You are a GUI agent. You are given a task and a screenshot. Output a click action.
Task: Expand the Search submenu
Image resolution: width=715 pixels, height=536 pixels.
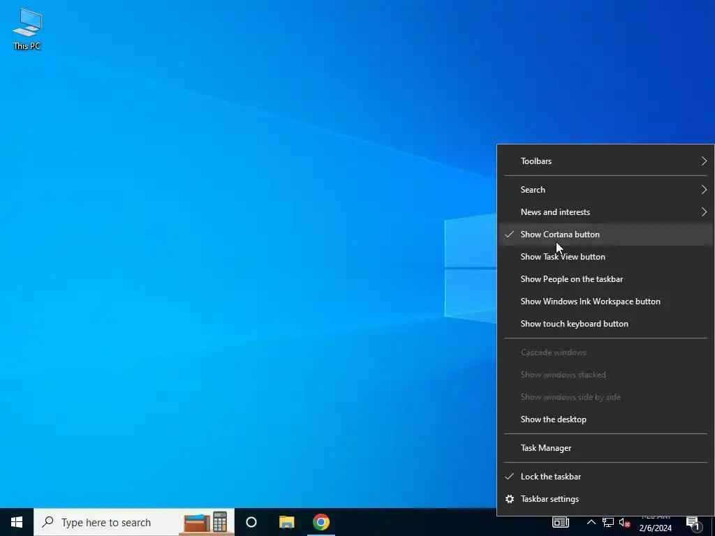point(605,190)
